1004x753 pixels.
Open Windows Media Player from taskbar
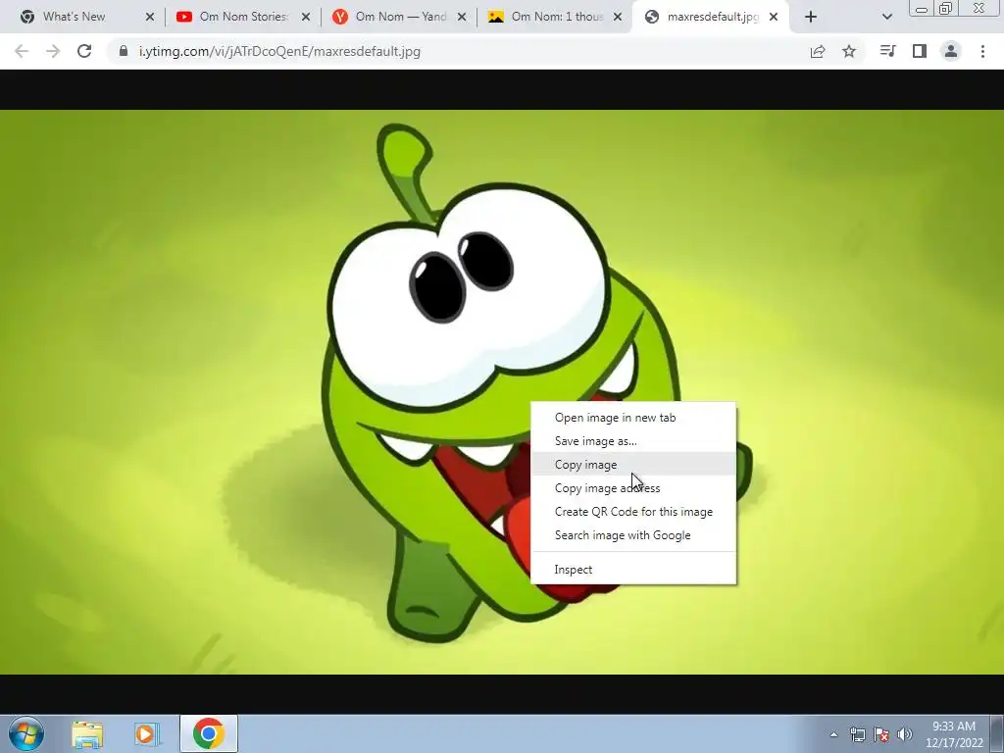[146, 733]
